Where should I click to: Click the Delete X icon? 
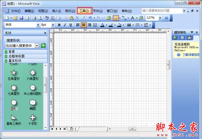[x=77, y=18]
